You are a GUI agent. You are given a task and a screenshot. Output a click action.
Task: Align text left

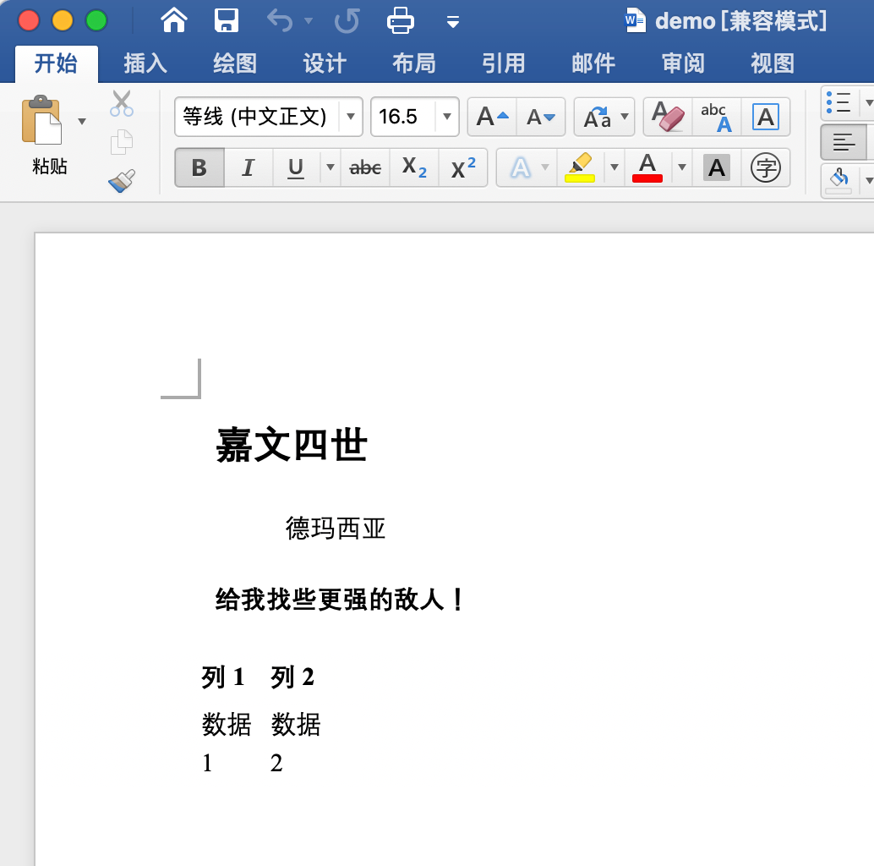pos(844,142)
